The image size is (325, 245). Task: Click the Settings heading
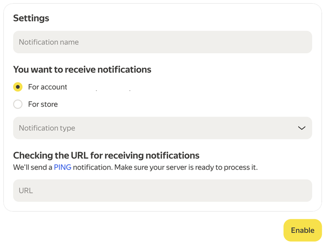point(31,18)
